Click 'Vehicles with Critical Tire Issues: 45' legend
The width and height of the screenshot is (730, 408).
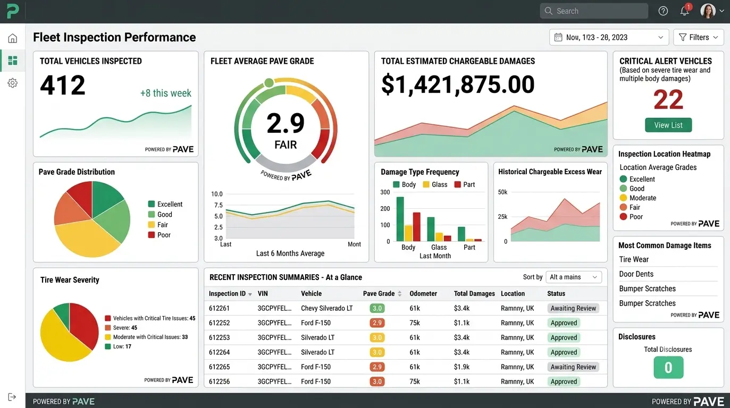150,318
